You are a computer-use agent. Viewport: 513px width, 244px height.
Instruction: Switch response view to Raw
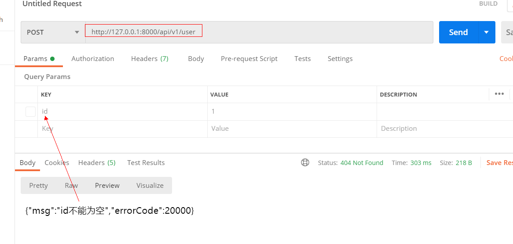[x=71, y=185]
